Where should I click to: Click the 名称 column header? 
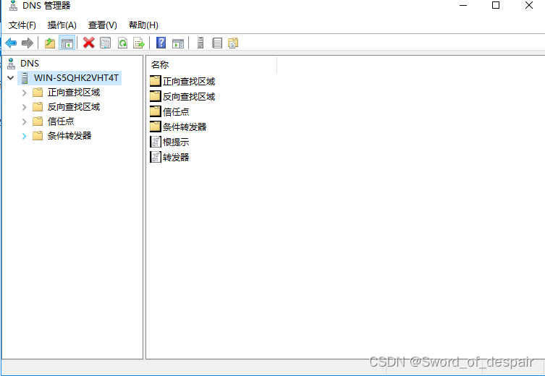tap(211, 64)
